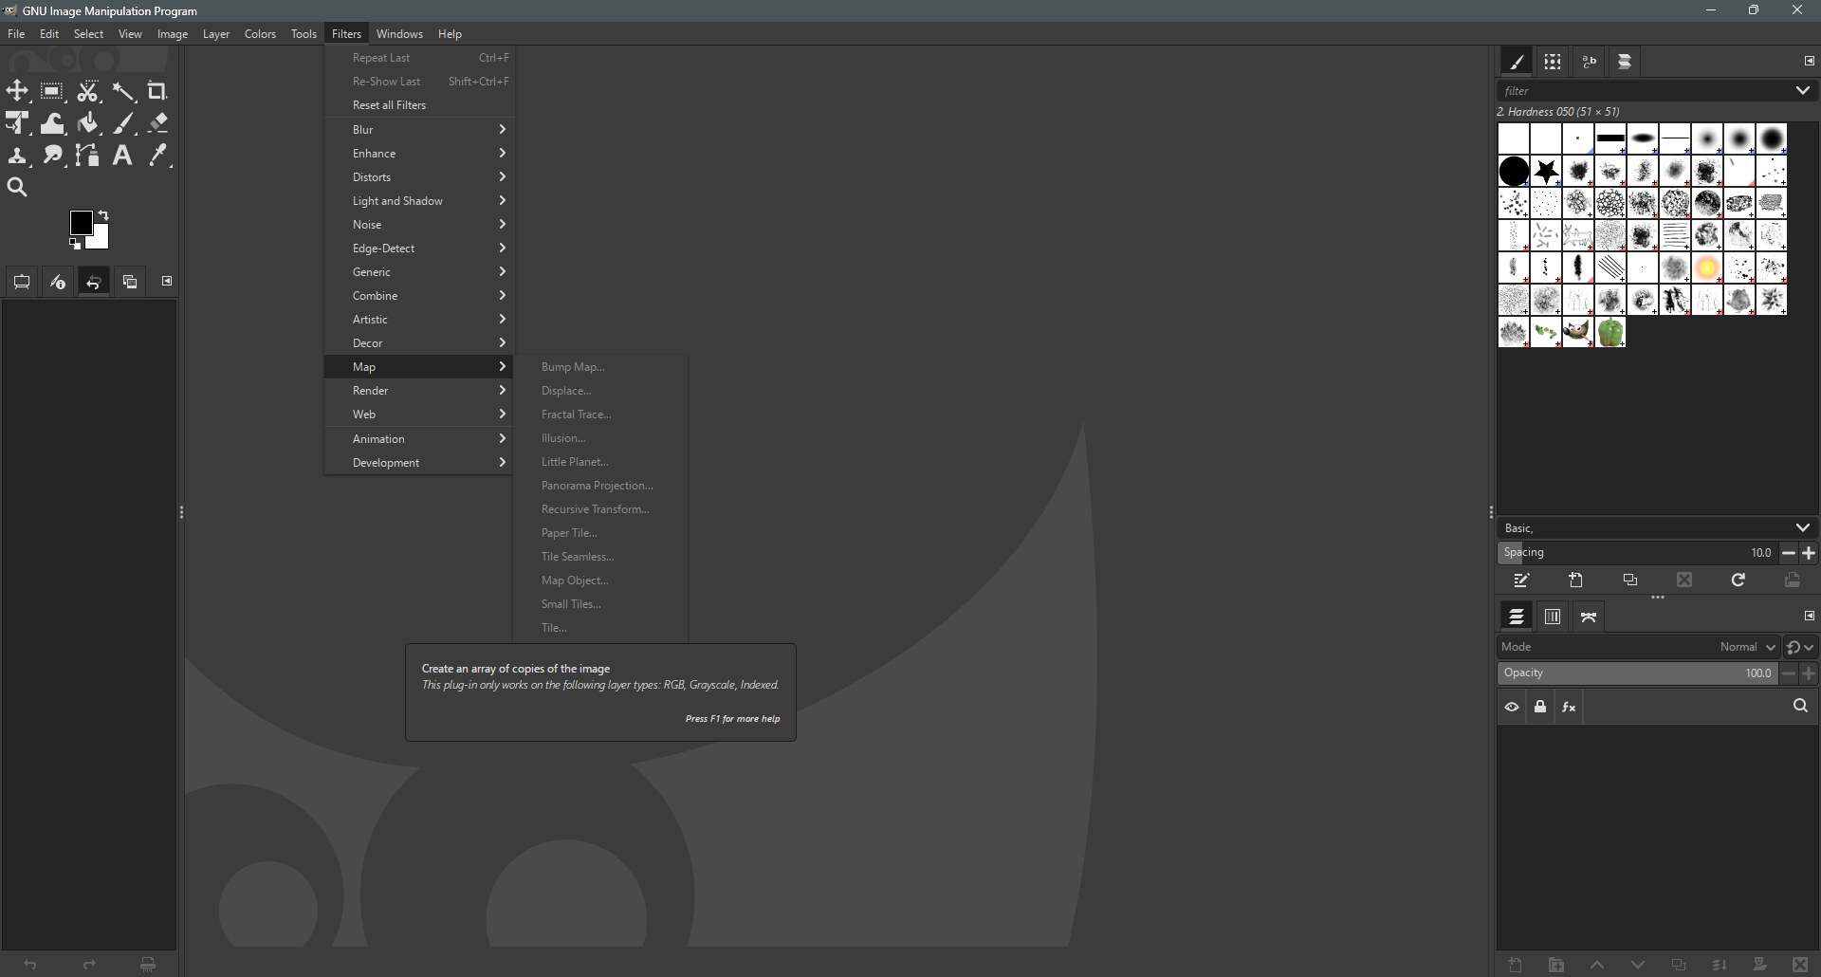The width and height of the screenshot is (1821, 977).
Task: Open the Distorts filters submenu
Action: [419, 177]
